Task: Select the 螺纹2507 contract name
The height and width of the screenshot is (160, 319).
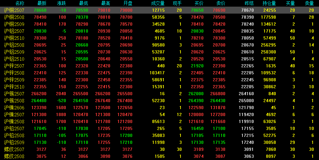Action: pyautogui.click(x=14, y=150)
